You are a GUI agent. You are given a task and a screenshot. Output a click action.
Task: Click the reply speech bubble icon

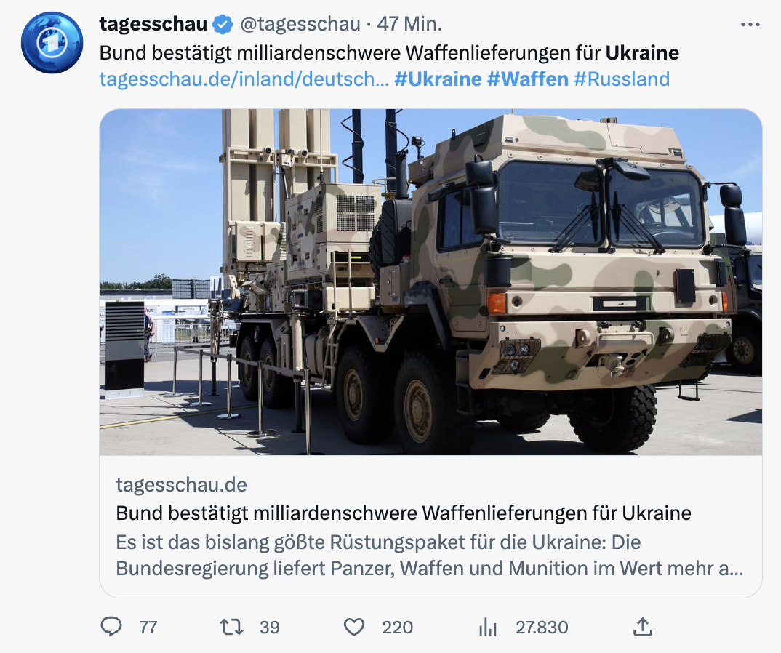[x=111, y=627]
